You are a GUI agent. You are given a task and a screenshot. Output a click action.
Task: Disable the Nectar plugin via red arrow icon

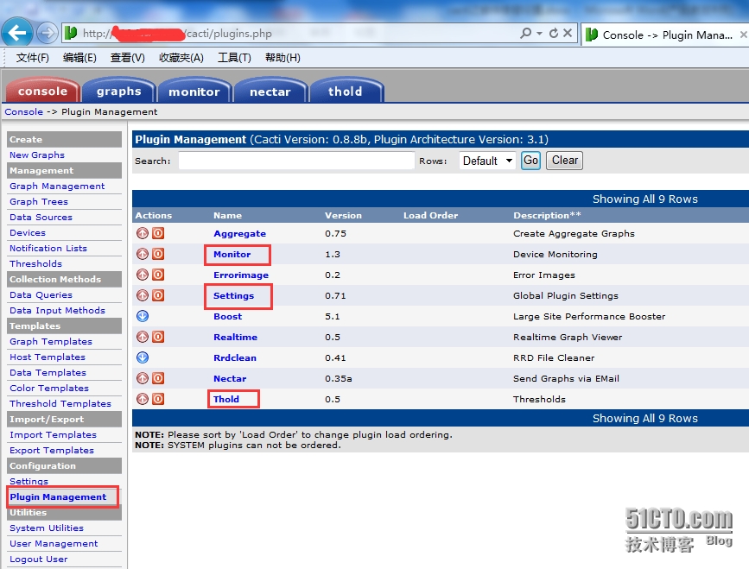[x=143, y=378]
